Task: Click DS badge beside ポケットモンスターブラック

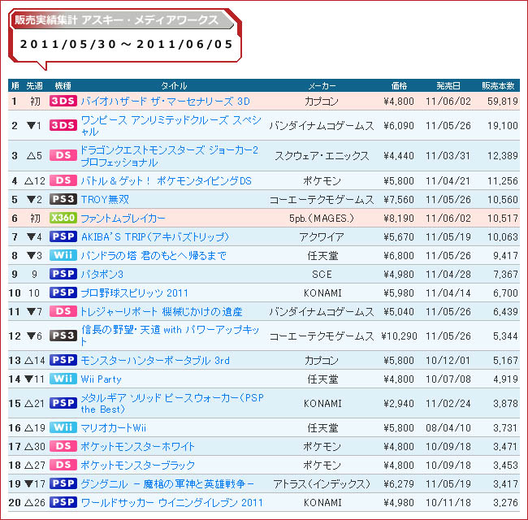Action: (63, 465)
